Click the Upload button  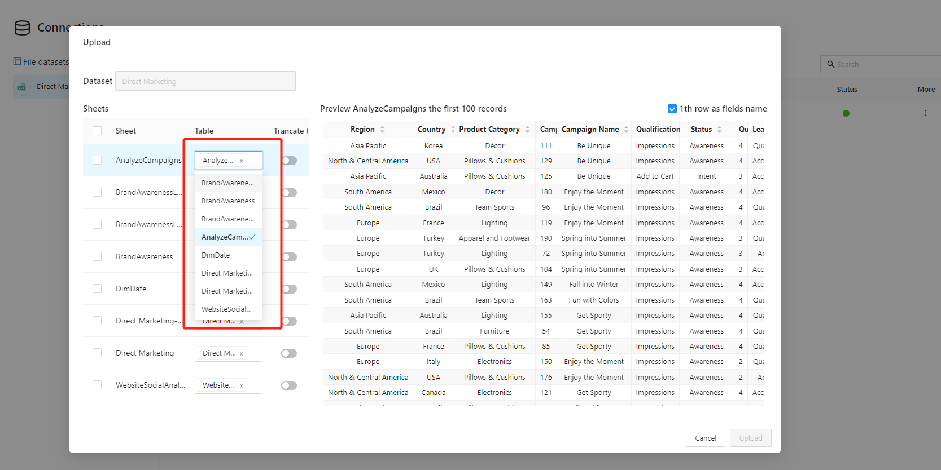(x=751, y=438)
